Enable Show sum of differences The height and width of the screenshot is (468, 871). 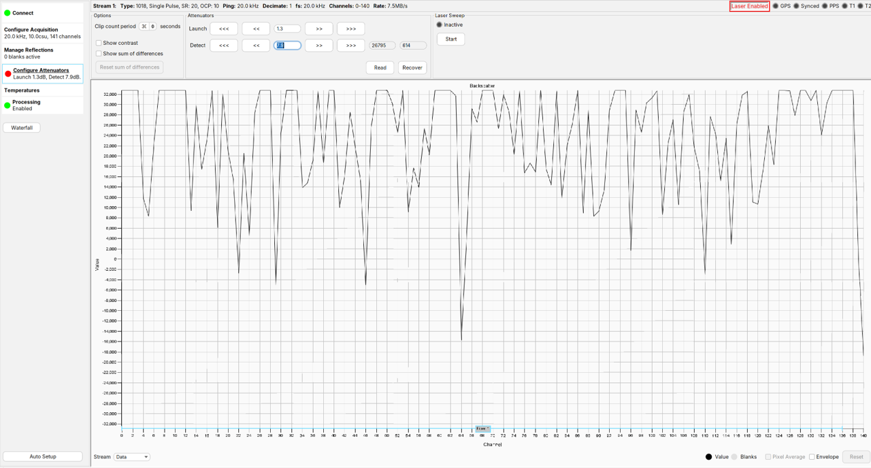click(98, 53)
